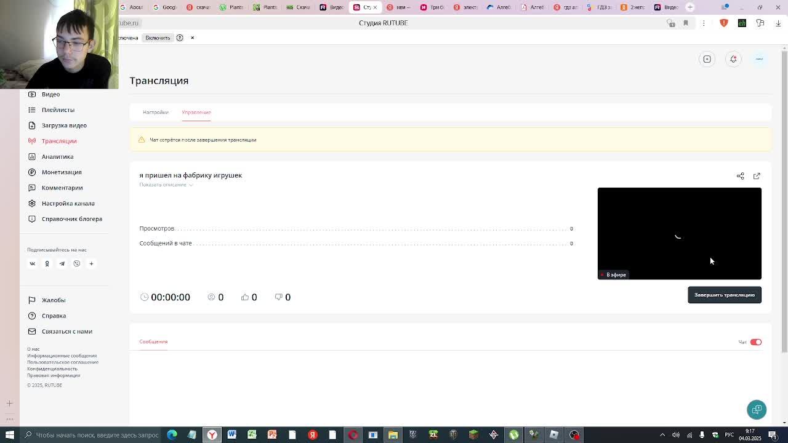This screenshot has height=443, width=788.
Task: Dismiss the notification bar with X
Action: [x=192, y=38]
